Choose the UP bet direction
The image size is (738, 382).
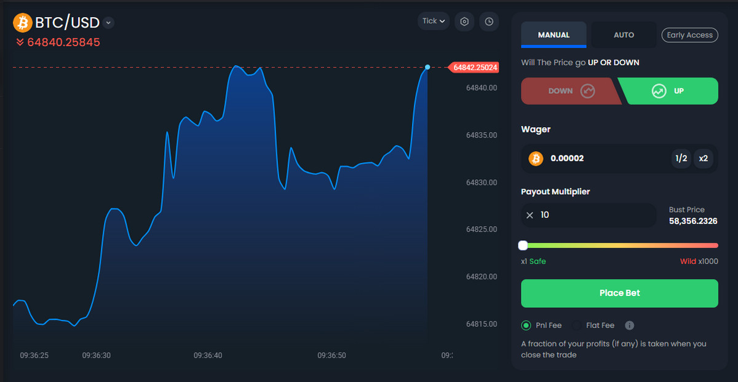point(669,91)
